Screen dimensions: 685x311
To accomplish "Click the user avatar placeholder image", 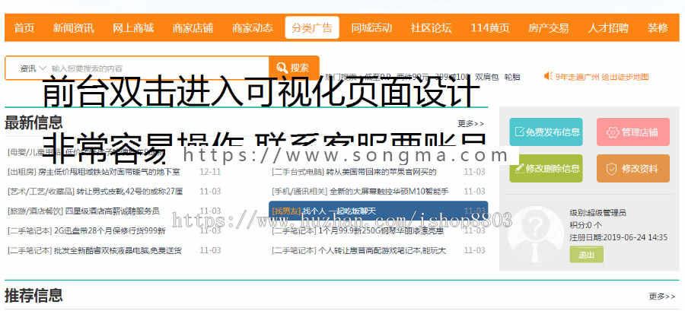I will [537, 233].
